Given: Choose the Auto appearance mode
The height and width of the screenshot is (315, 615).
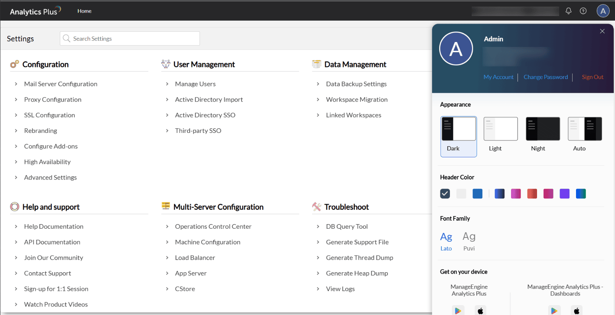Looking at the screenshot, I should coord(584,129).
